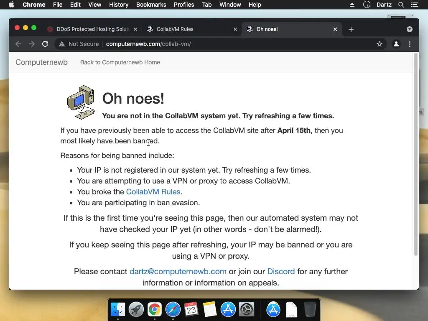This screenshot has height=321, width=428.
Task: Open Chrome three-dot menu
Action: [x=410, y=44]
